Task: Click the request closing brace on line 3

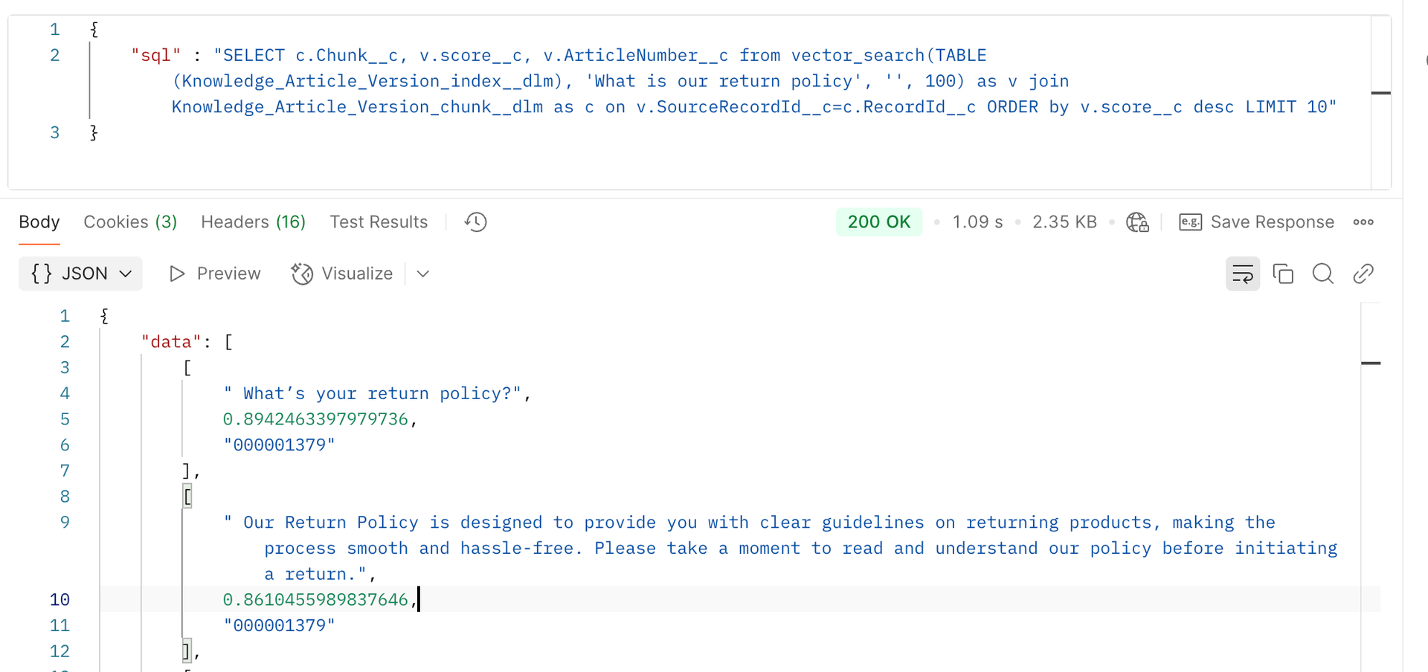Action: tap(94, 132)
